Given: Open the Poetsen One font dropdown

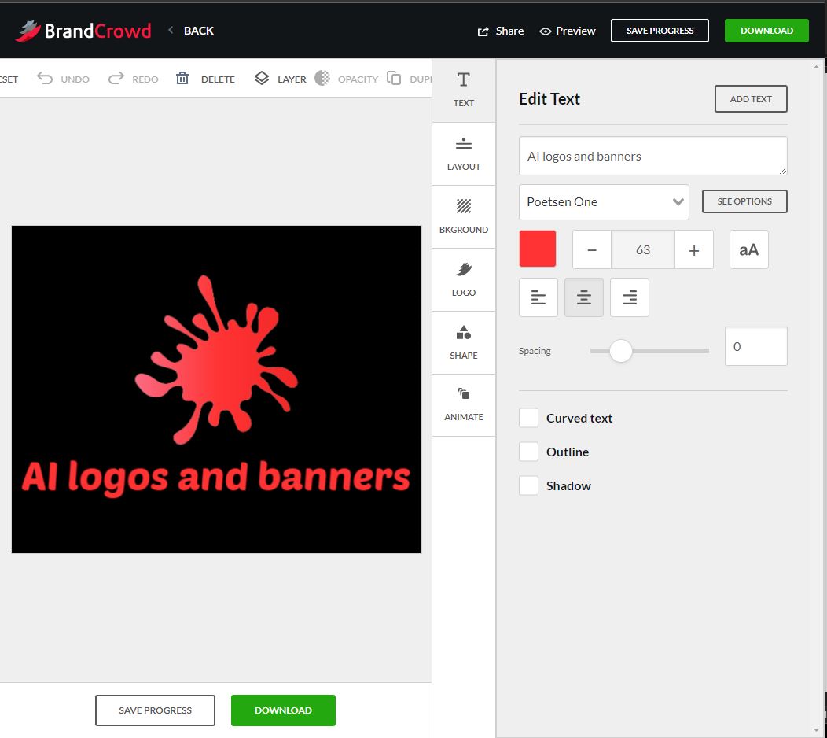Looking at the screenshot, I should tap(604, 201).
